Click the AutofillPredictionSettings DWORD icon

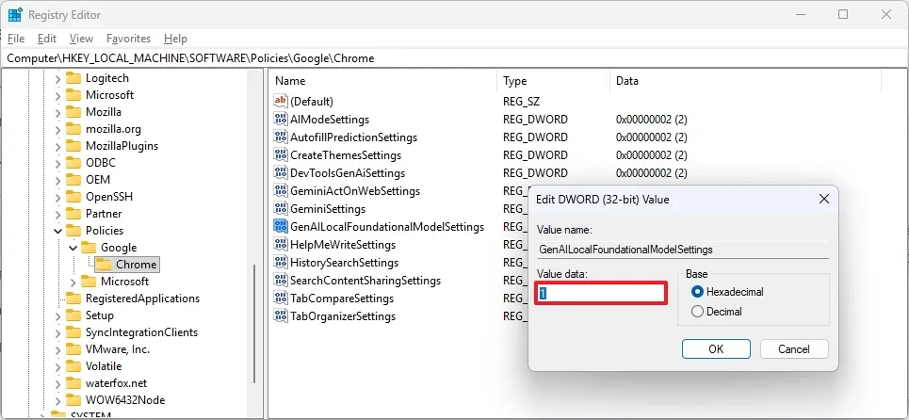281,137
